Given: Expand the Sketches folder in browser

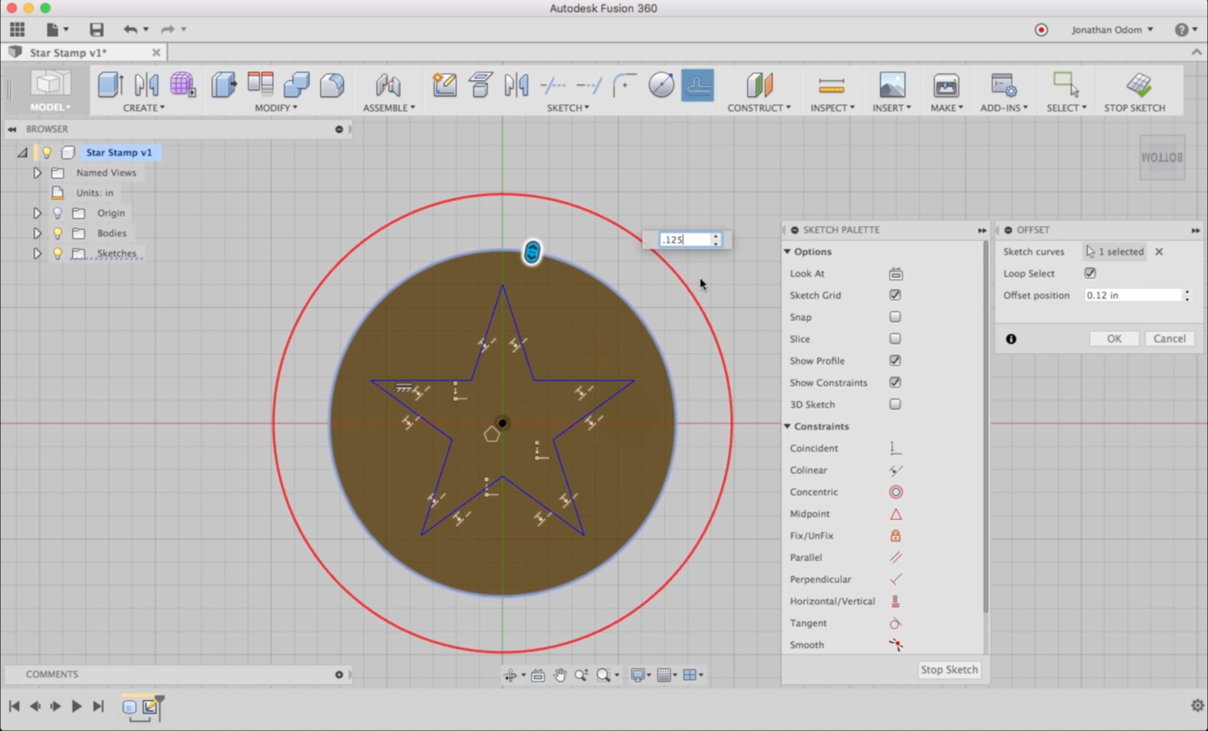Looking at the screenshot, I should [37, 253].
